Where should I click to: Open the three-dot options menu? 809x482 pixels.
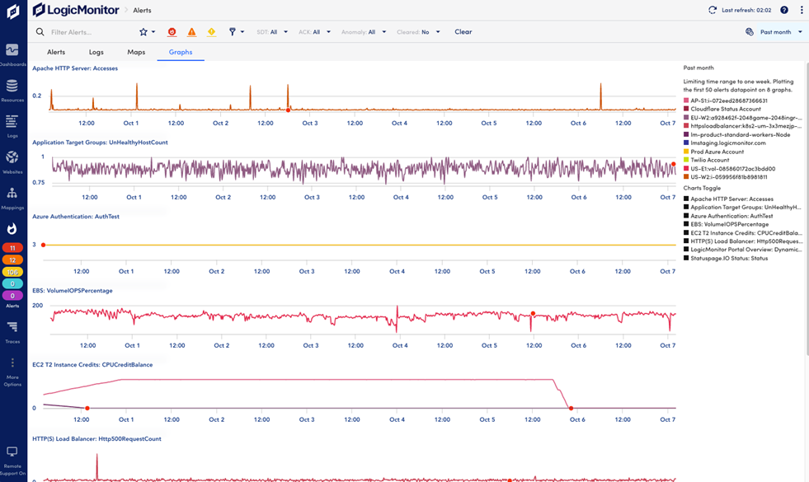coord(802,10)
